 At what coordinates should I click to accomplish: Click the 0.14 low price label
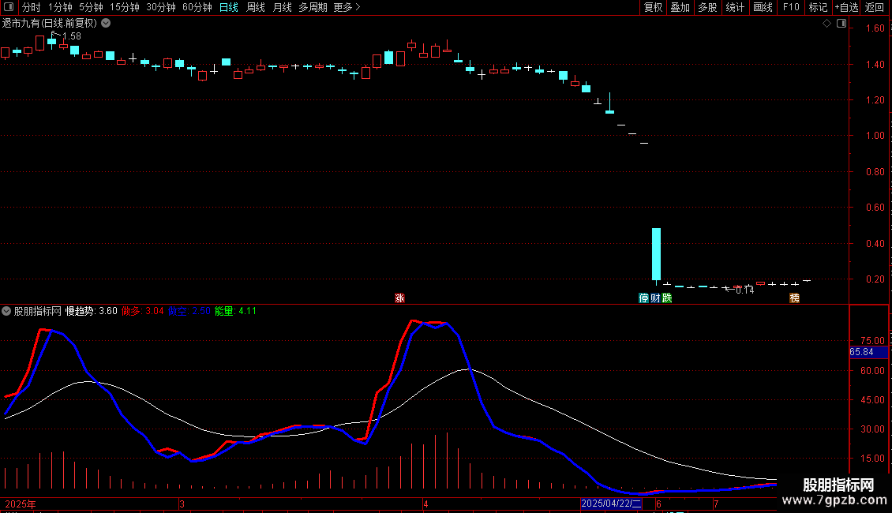pyautogui.click(x=744, y=290)
